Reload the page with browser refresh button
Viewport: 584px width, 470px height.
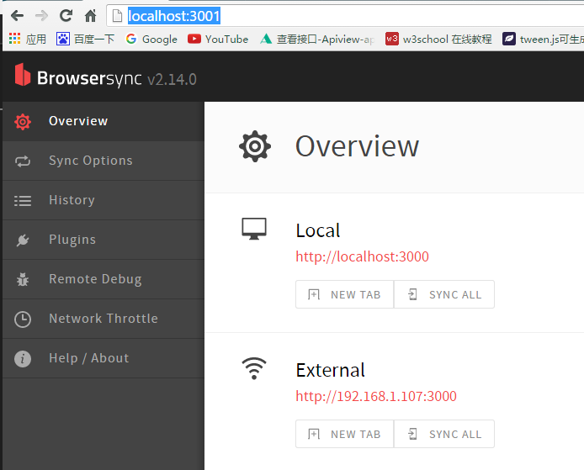click(66, 15)
